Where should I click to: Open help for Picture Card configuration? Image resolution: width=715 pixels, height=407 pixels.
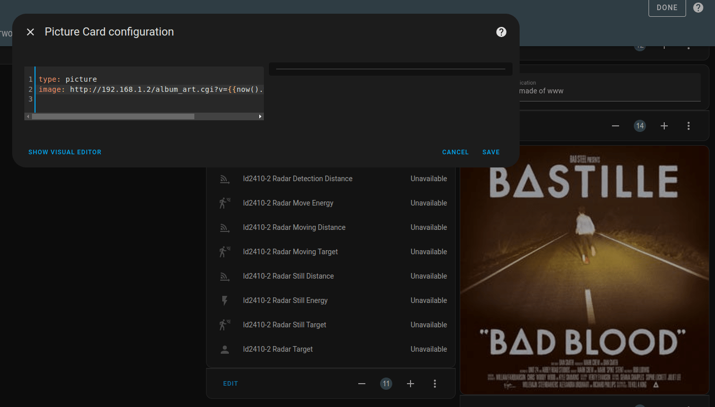pyautogui.click(x=501, y=32)
